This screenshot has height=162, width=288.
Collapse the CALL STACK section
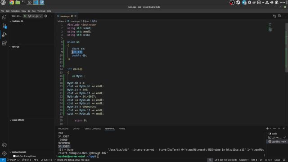tap(17, 120)
